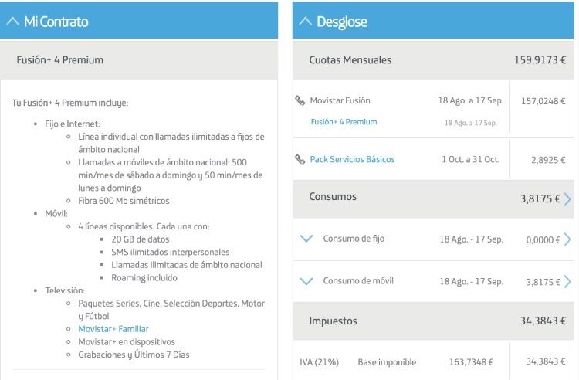Viewport: 579px width, 380px height.
Task: Click the 'Móvil:' bullet heading
Action: (56, 214)
